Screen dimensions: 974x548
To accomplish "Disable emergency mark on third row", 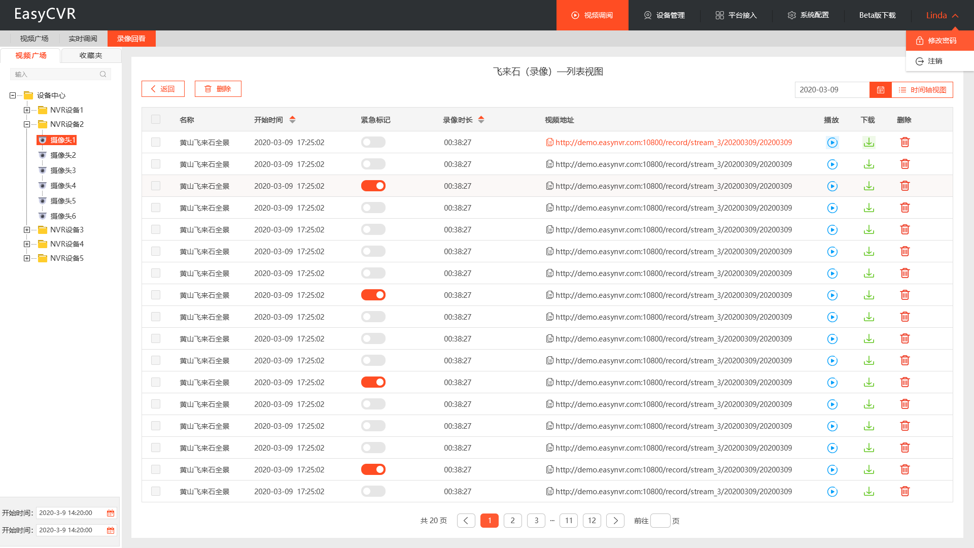I will click(x=373, y=186).
